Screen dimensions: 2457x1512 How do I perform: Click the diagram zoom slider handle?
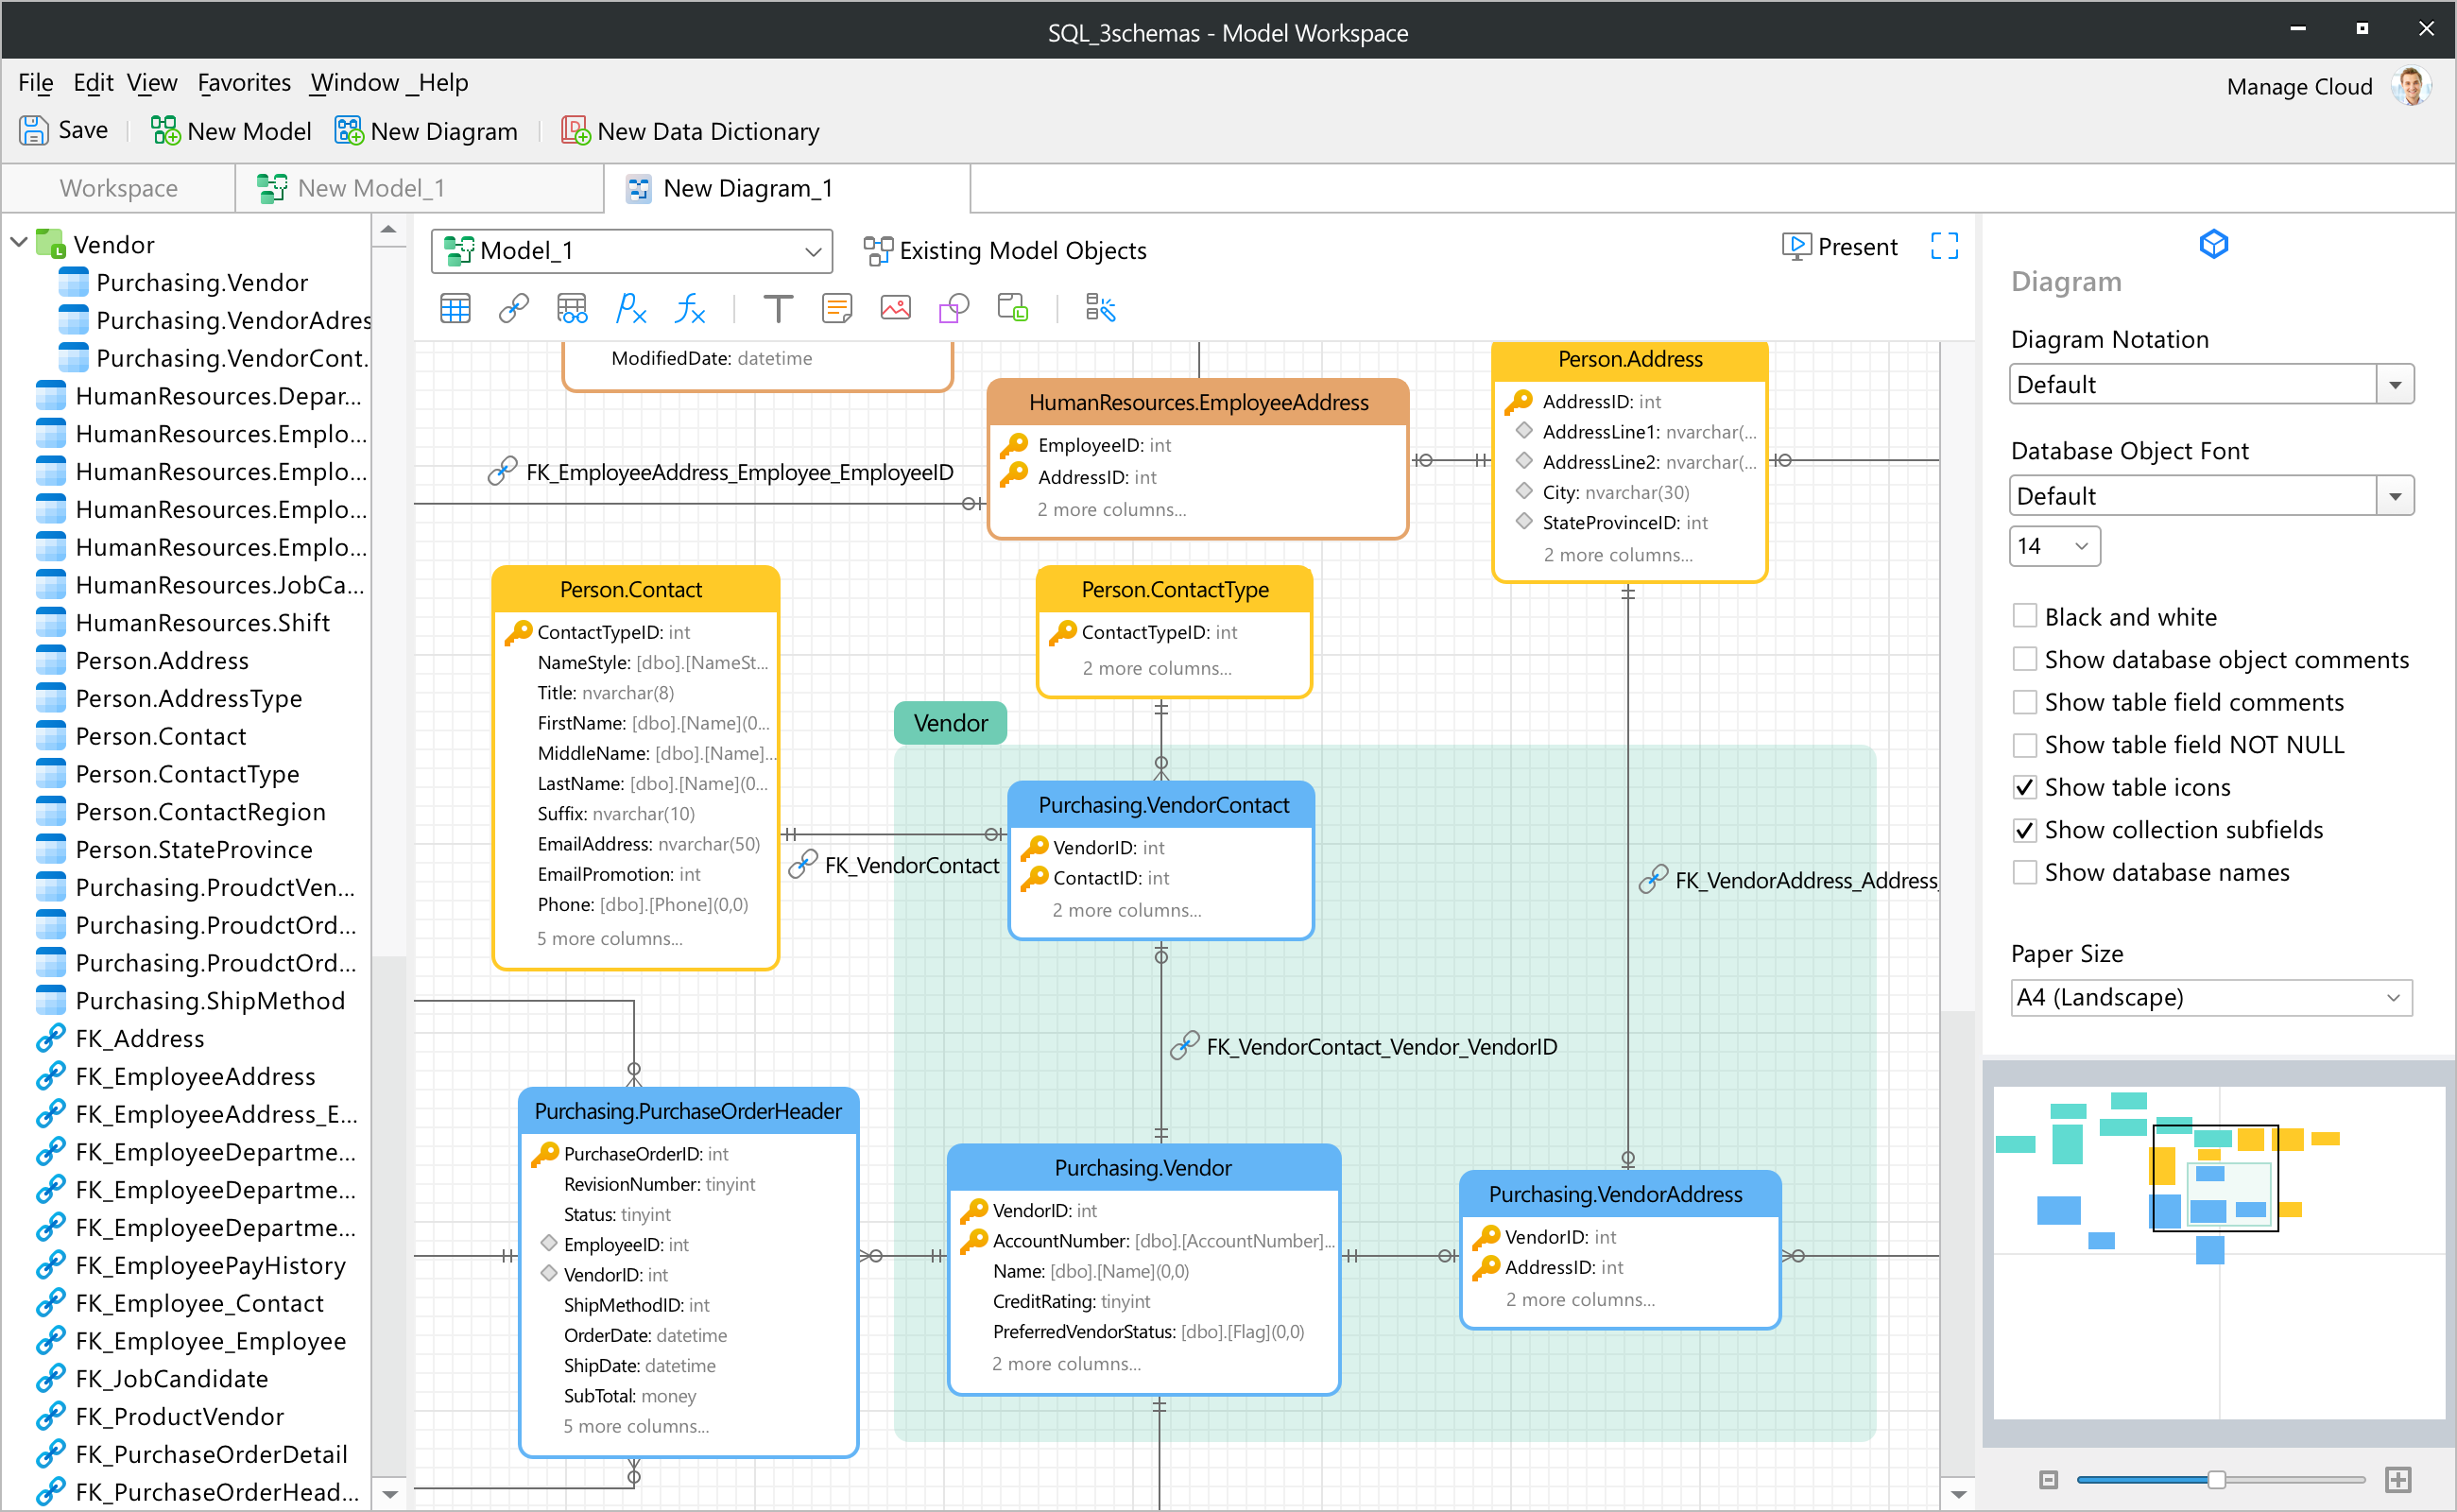[x=2216, y=1479]
